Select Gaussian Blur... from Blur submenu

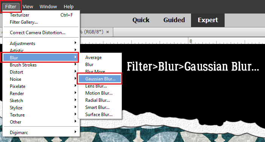pos(100,79)
